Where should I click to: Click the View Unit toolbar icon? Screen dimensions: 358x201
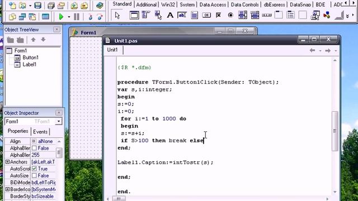pos(12,17)
